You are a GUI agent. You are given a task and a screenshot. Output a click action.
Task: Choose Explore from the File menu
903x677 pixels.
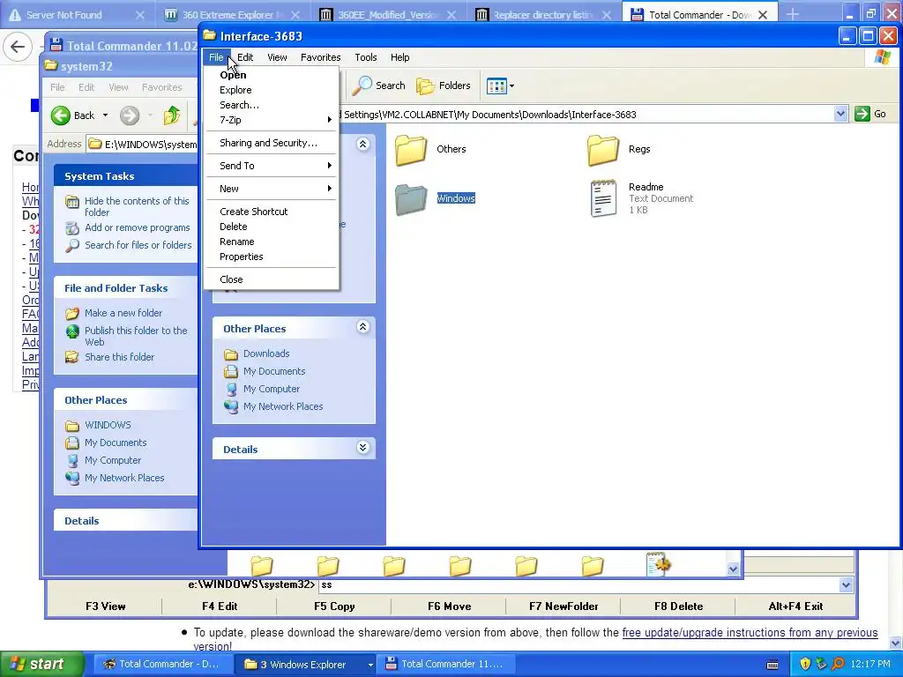click(x=271, y=91)
